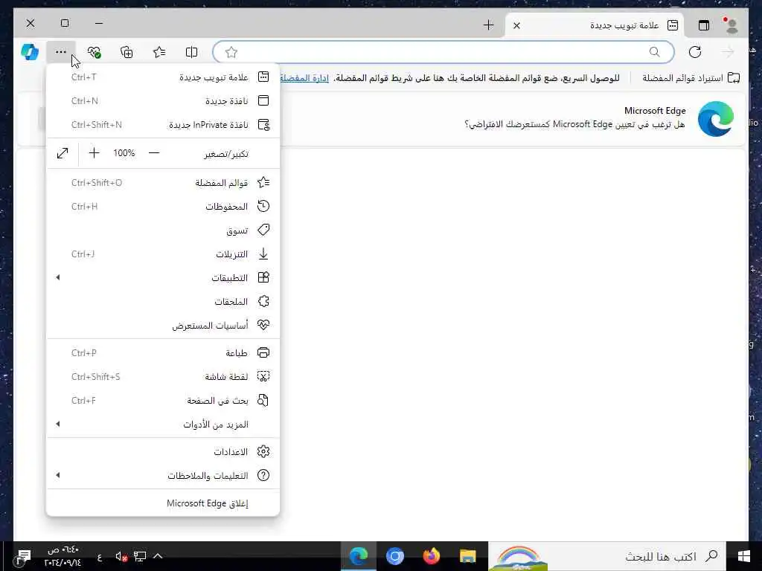Click the rainbow search highlight image in taskbar

[x=518, y=556]
